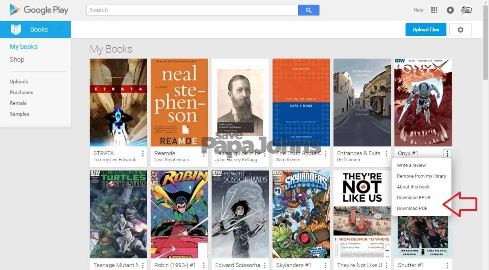Open options menu for The Truth About book

click(325, 153)
